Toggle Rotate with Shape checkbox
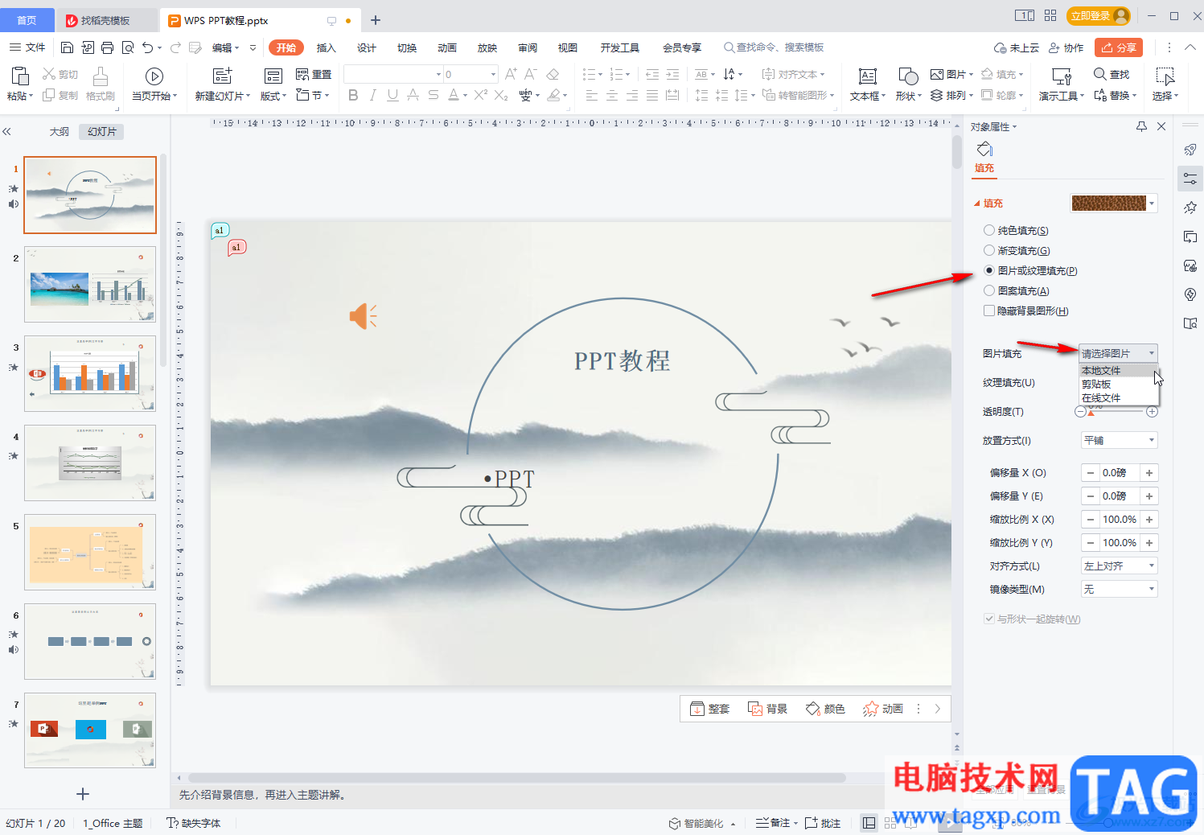 pos(989,619)
